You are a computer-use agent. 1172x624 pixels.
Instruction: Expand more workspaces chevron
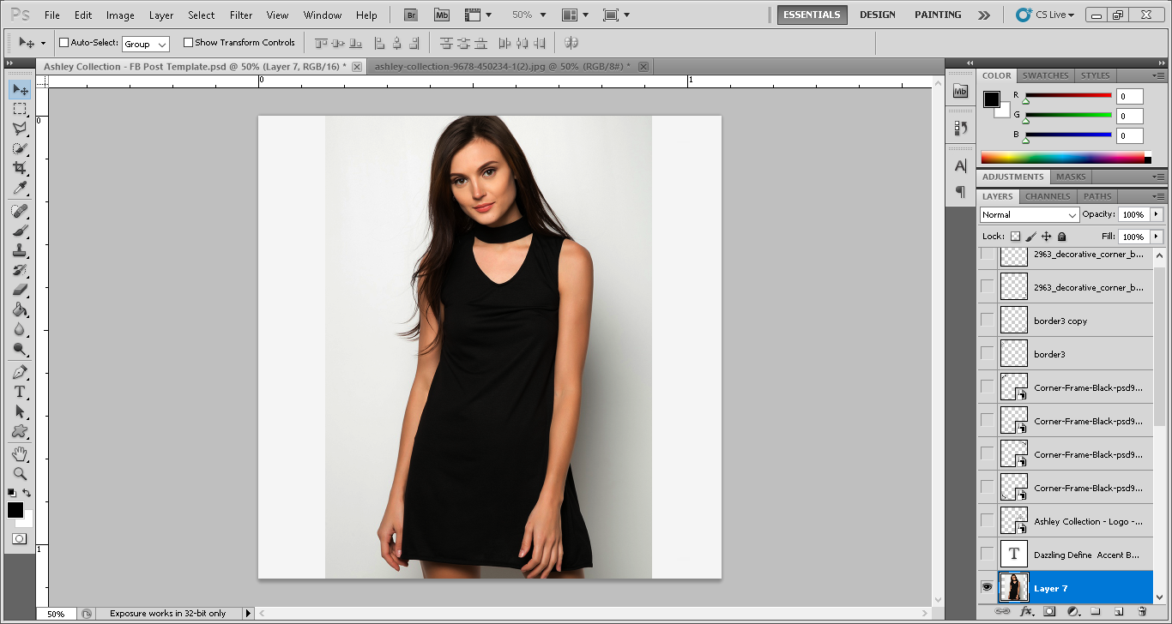click(984, 15)
